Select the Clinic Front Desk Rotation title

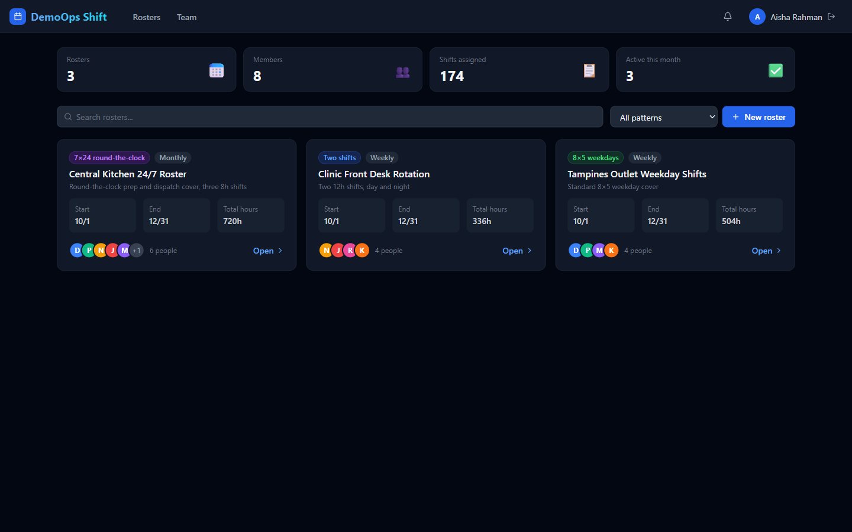374,174
